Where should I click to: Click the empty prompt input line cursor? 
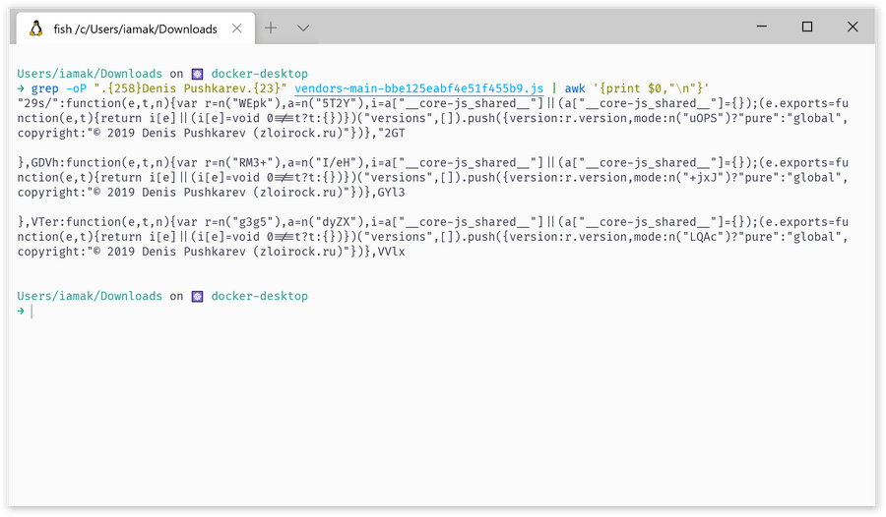32,311
